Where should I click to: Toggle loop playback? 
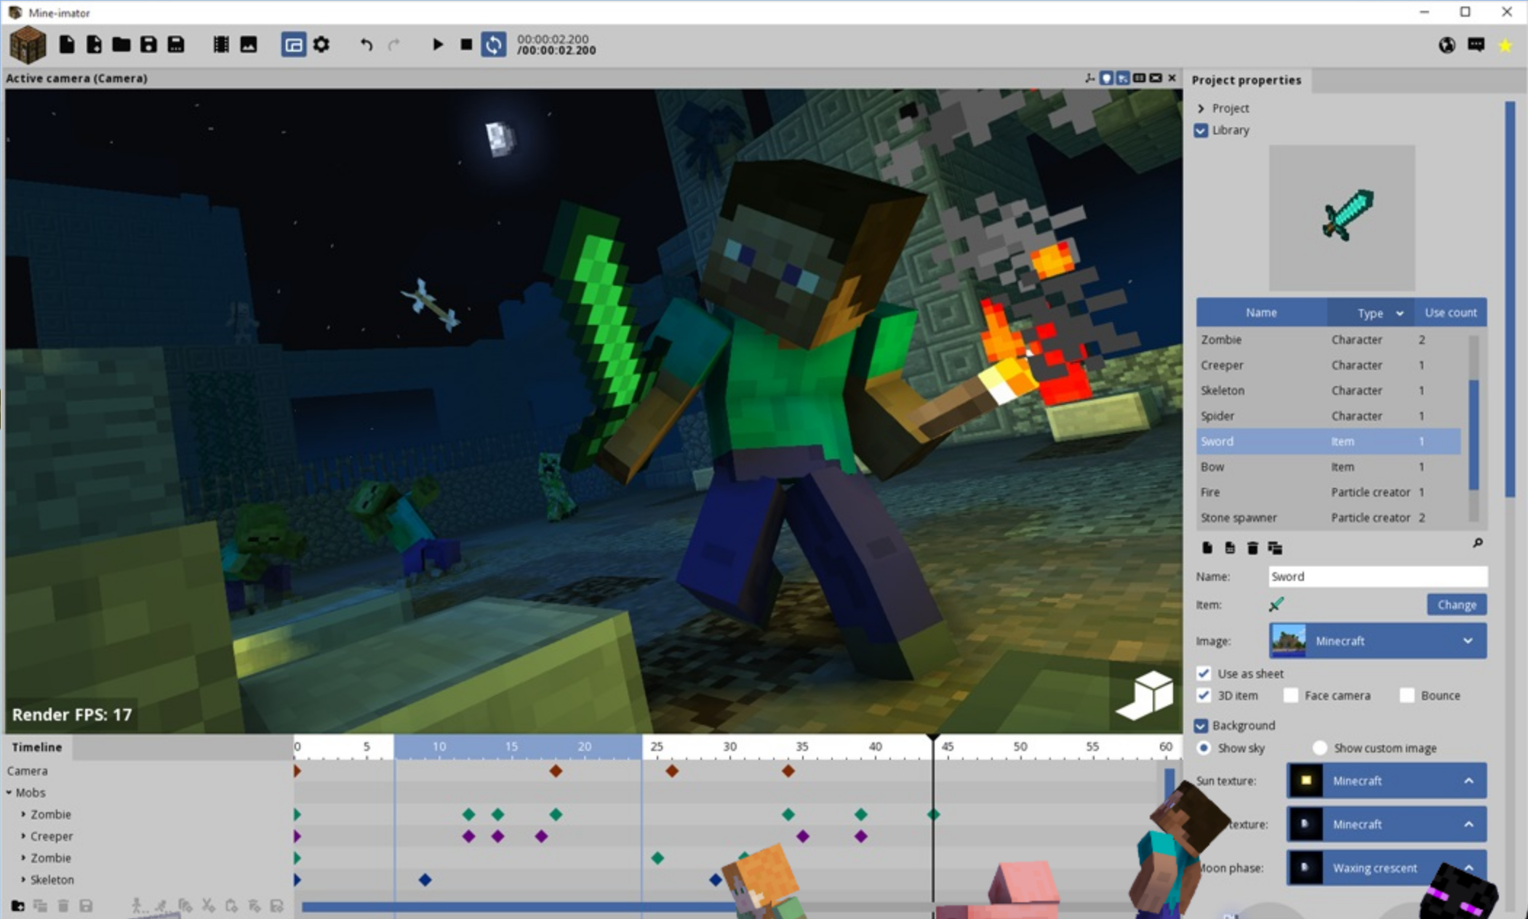click(493, 45)
